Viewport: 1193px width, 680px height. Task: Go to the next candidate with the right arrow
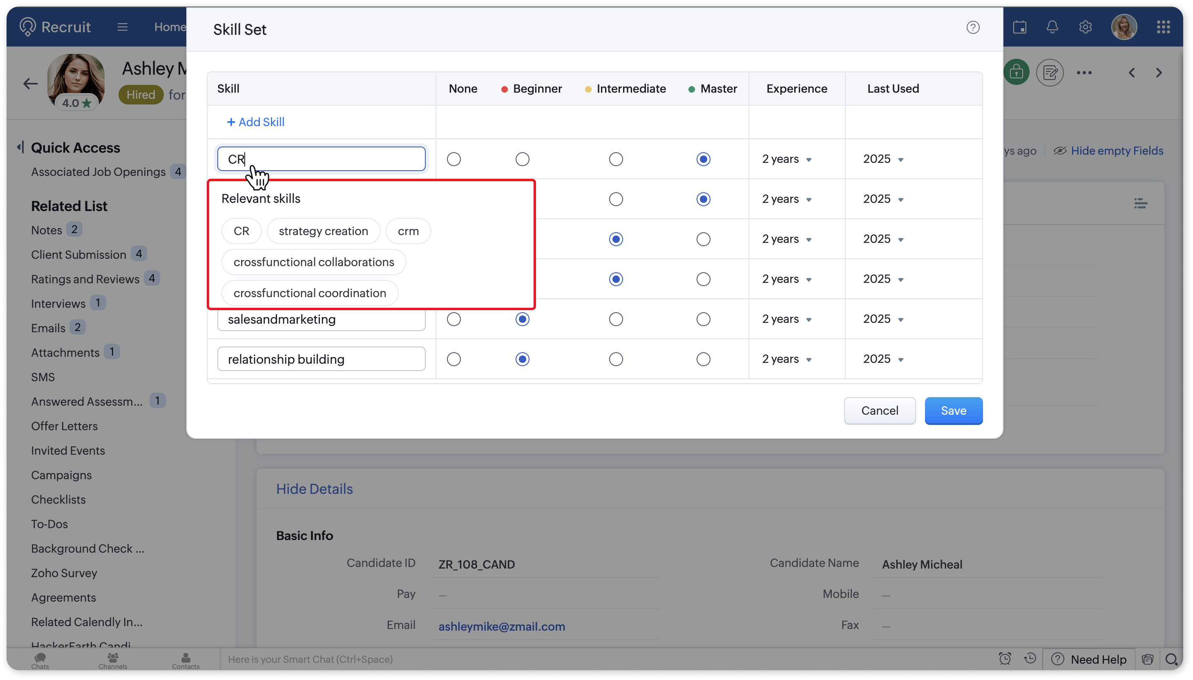(x=1158, y=73)
